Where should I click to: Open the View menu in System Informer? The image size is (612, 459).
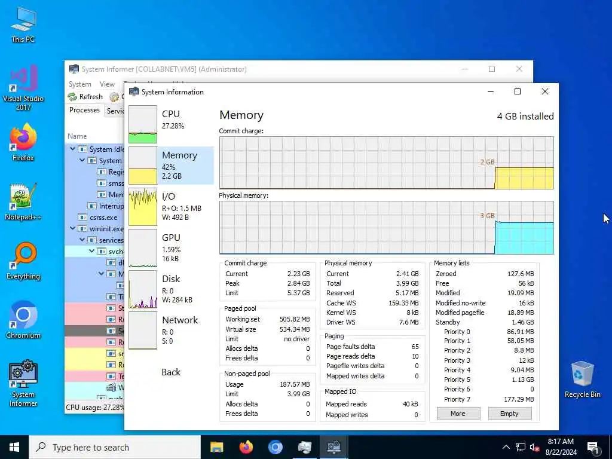[107, 84]
